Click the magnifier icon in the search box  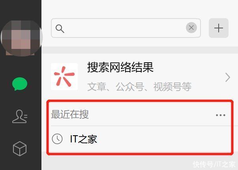60,29
